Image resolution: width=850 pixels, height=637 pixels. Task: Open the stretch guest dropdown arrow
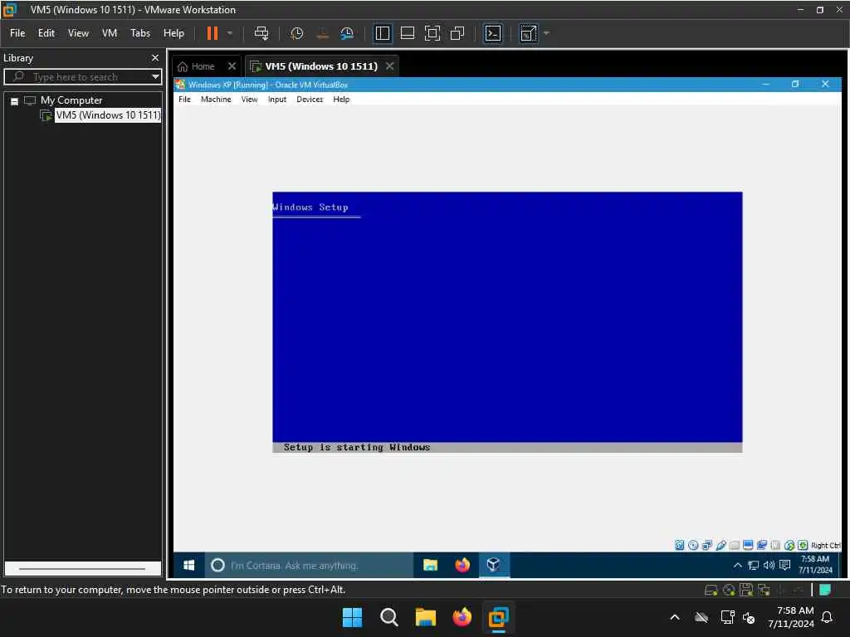tap(546, 33)
